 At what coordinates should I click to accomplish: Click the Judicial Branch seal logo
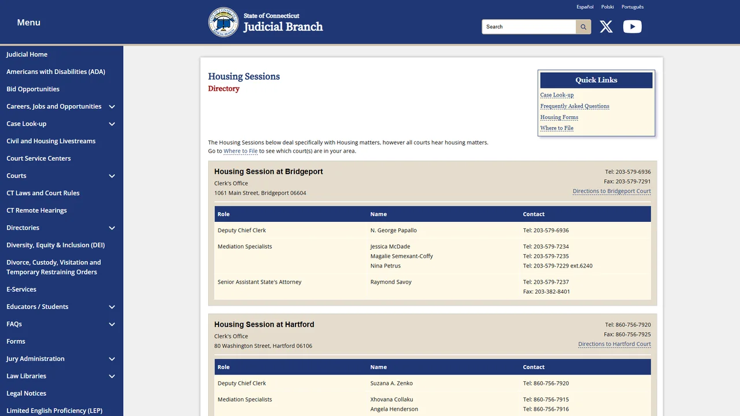point(223,22)
